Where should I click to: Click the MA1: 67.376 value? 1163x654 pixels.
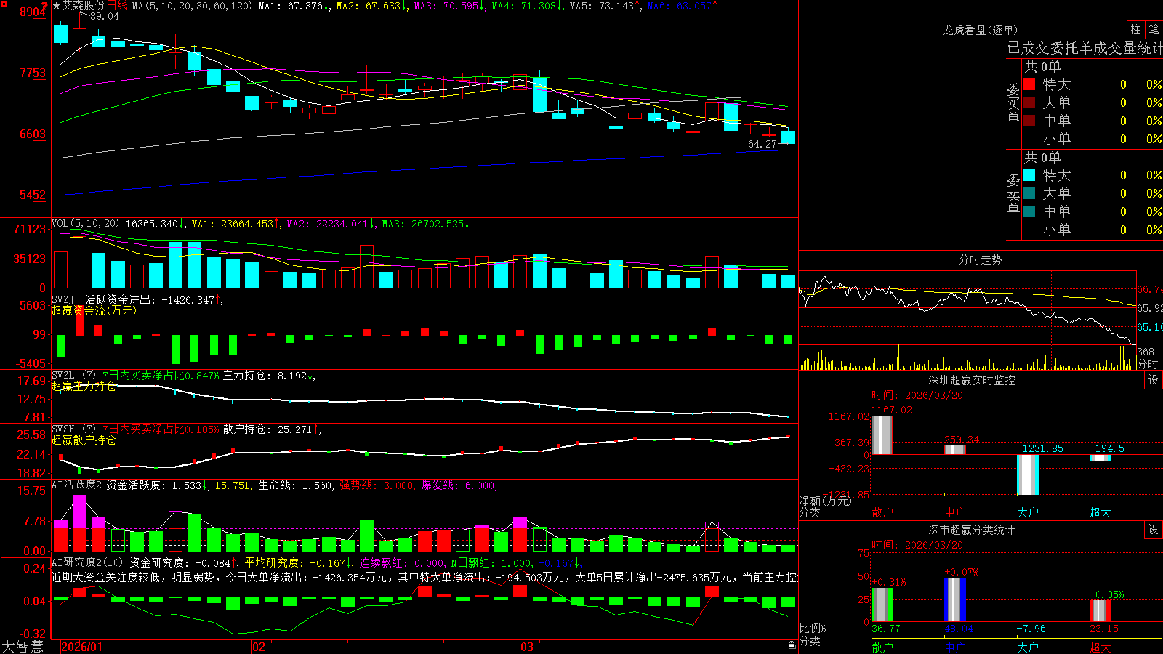coord(292,6)
